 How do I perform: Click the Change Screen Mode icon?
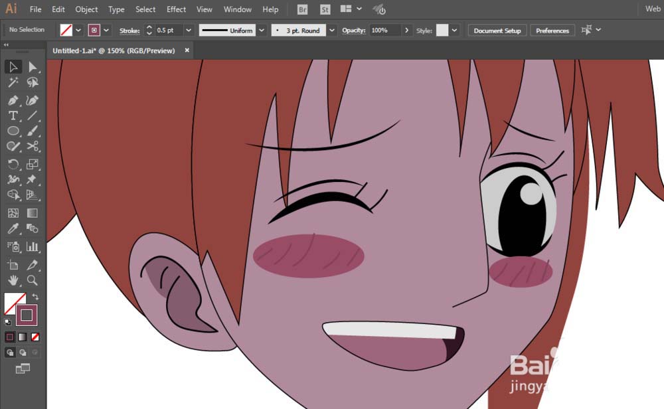coord(23,368)
